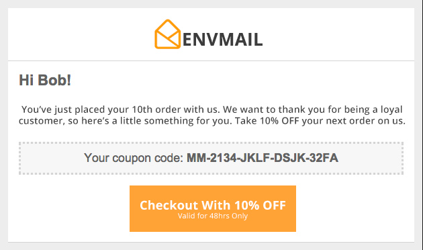Select the ENVMAIL wordmark text
Screen dimensions: 423x250
pos(222,40)
